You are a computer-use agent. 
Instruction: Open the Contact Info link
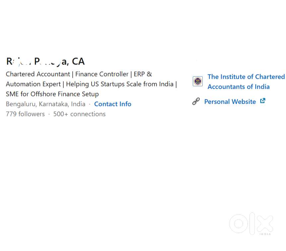point(112,104)
